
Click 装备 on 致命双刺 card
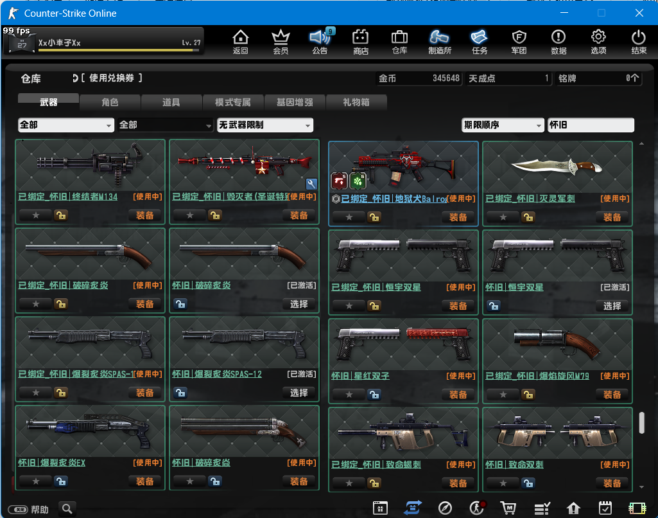[x=612, y=483]
